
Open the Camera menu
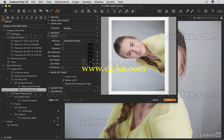87,2
